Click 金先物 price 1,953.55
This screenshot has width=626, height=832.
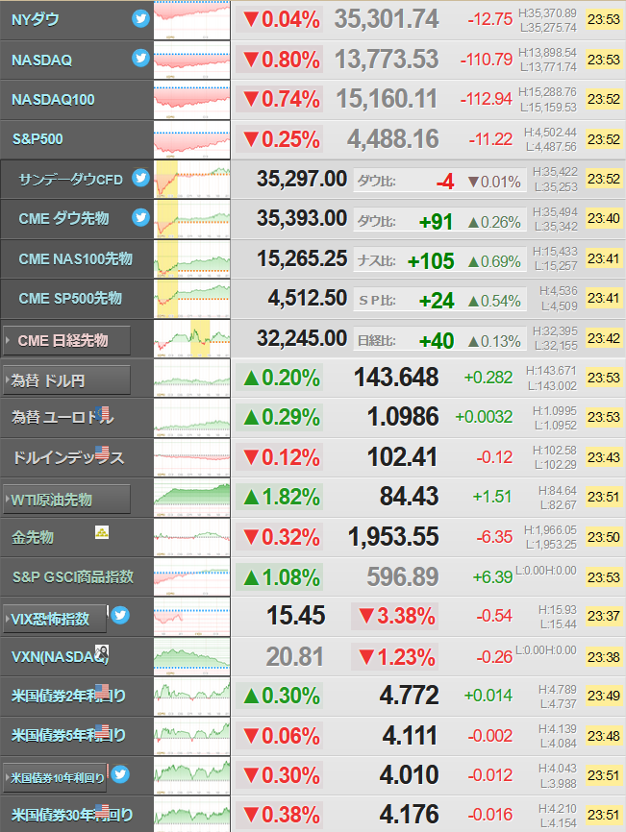[393, 536]
